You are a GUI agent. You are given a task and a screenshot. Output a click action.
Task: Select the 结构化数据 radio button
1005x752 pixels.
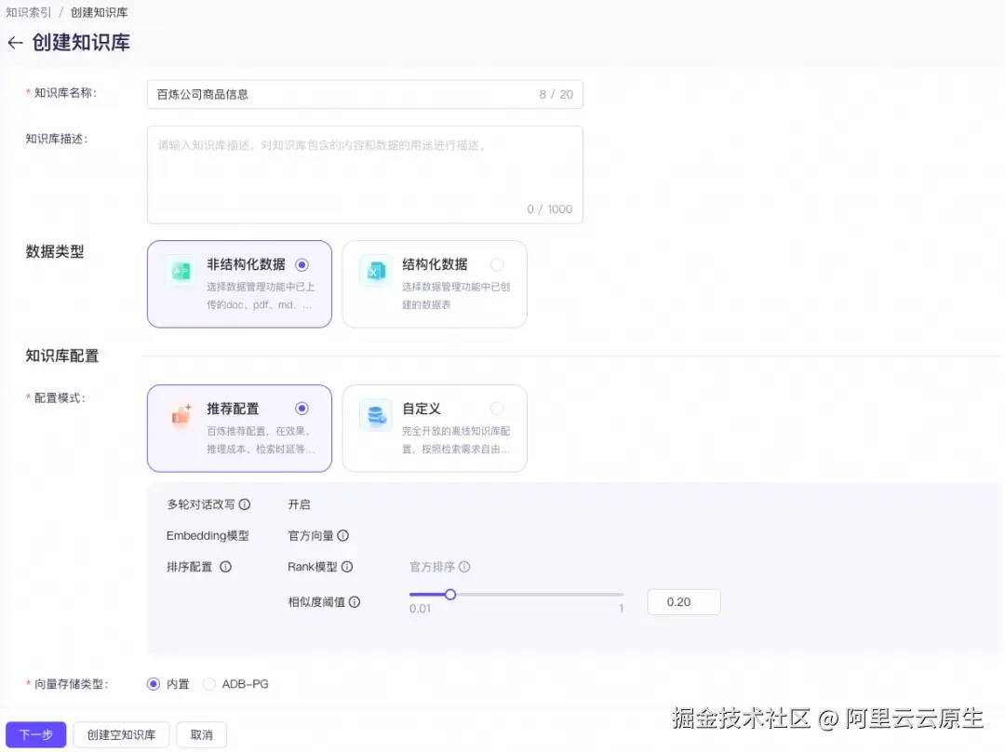[497, 263]
